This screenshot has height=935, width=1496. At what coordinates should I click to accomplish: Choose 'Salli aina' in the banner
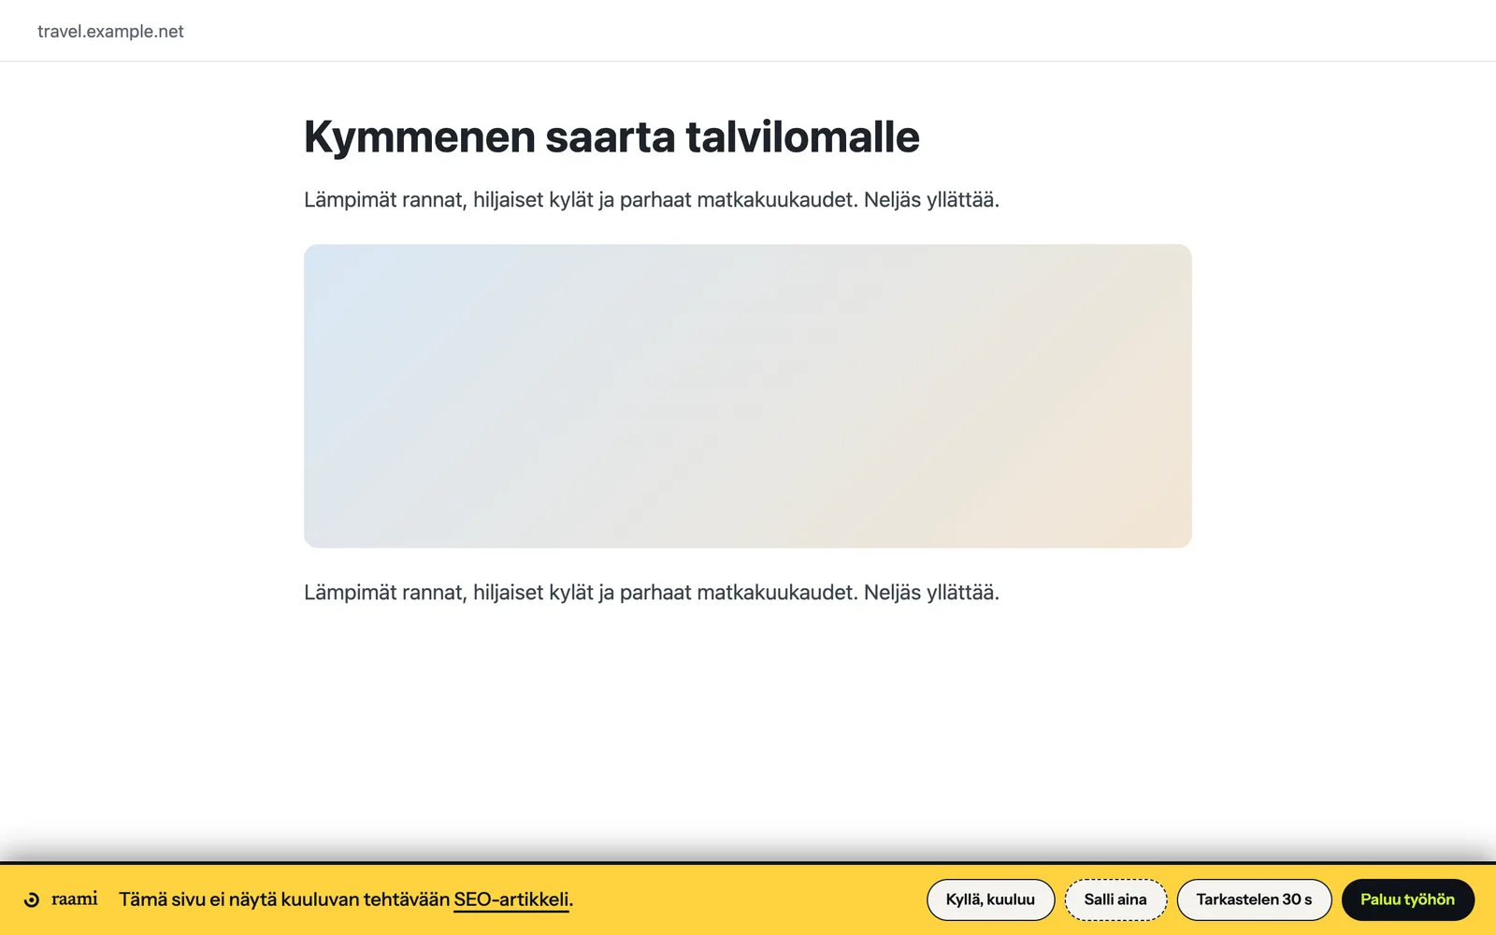pyautogui.click(x=1115, y=899)
